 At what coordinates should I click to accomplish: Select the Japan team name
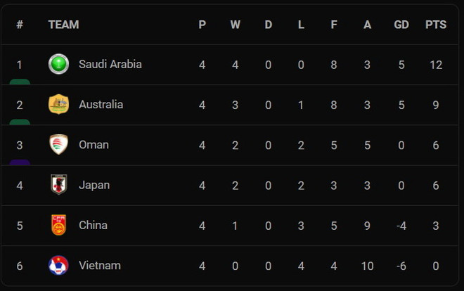coord(94,185)
